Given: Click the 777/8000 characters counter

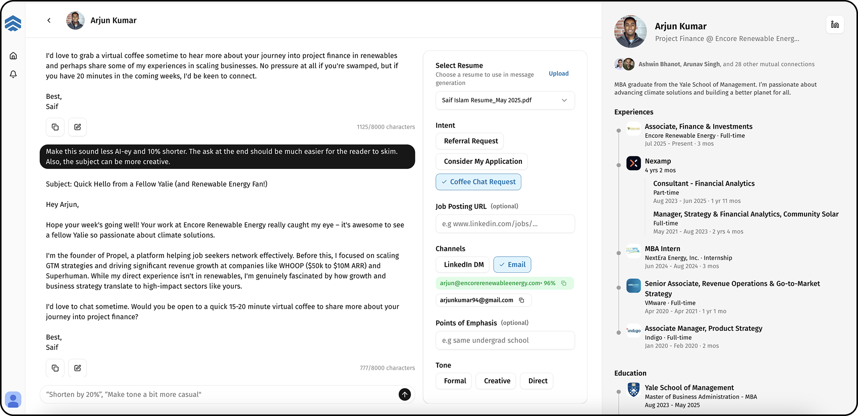Looking at the screenshot, I should 388,368.
